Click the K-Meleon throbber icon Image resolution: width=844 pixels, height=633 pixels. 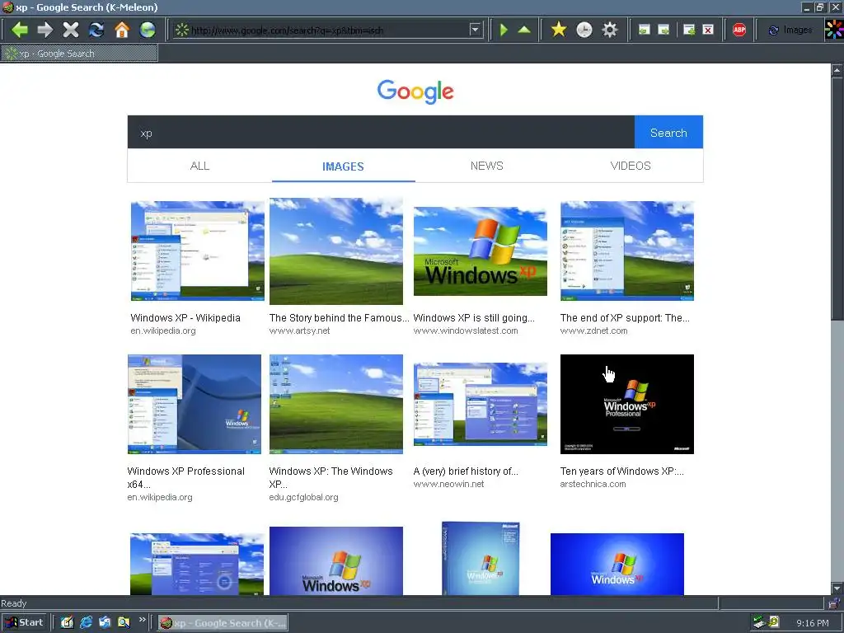click(x=834, y=30)
